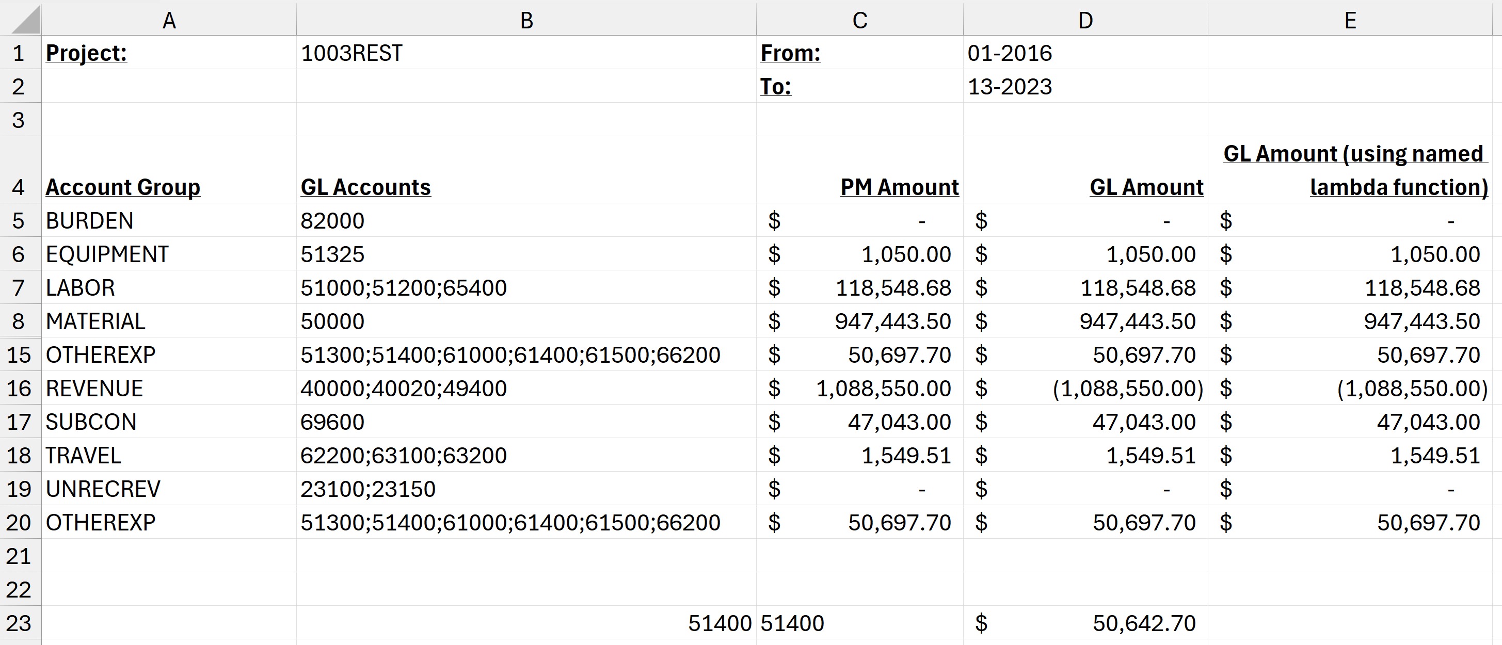
Task: Select PM Amount 1,088,550.00 for REVENUE
Action: click(x=860, y=388)
